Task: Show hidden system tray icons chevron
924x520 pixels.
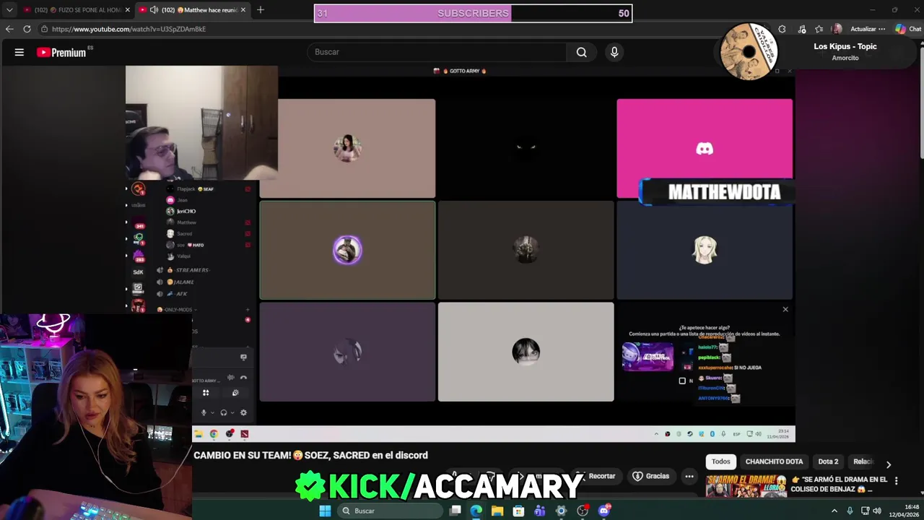Action: pyautogui.click(x=834, y=511)
